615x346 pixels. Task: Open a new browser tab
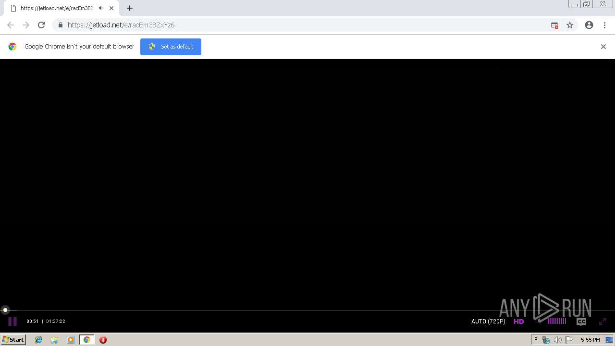coord(130,8)
